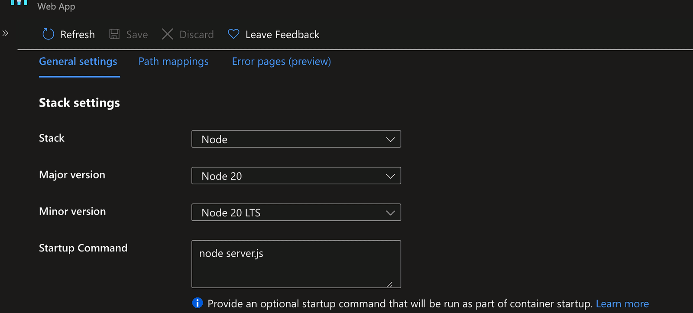
Task: Click the Discard X icon
Action: [x=167, y=34]
